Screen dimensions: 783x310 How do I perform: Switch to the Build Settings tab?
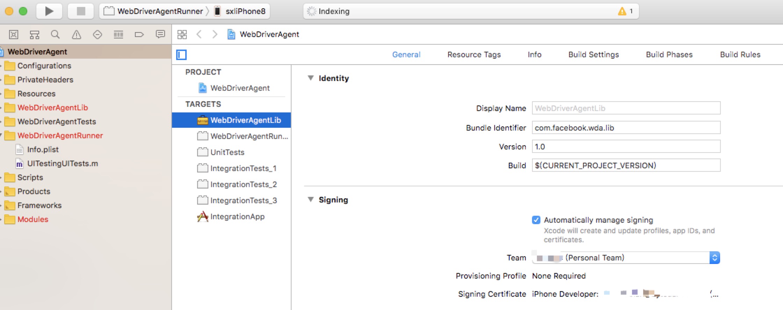pos(593,54)
